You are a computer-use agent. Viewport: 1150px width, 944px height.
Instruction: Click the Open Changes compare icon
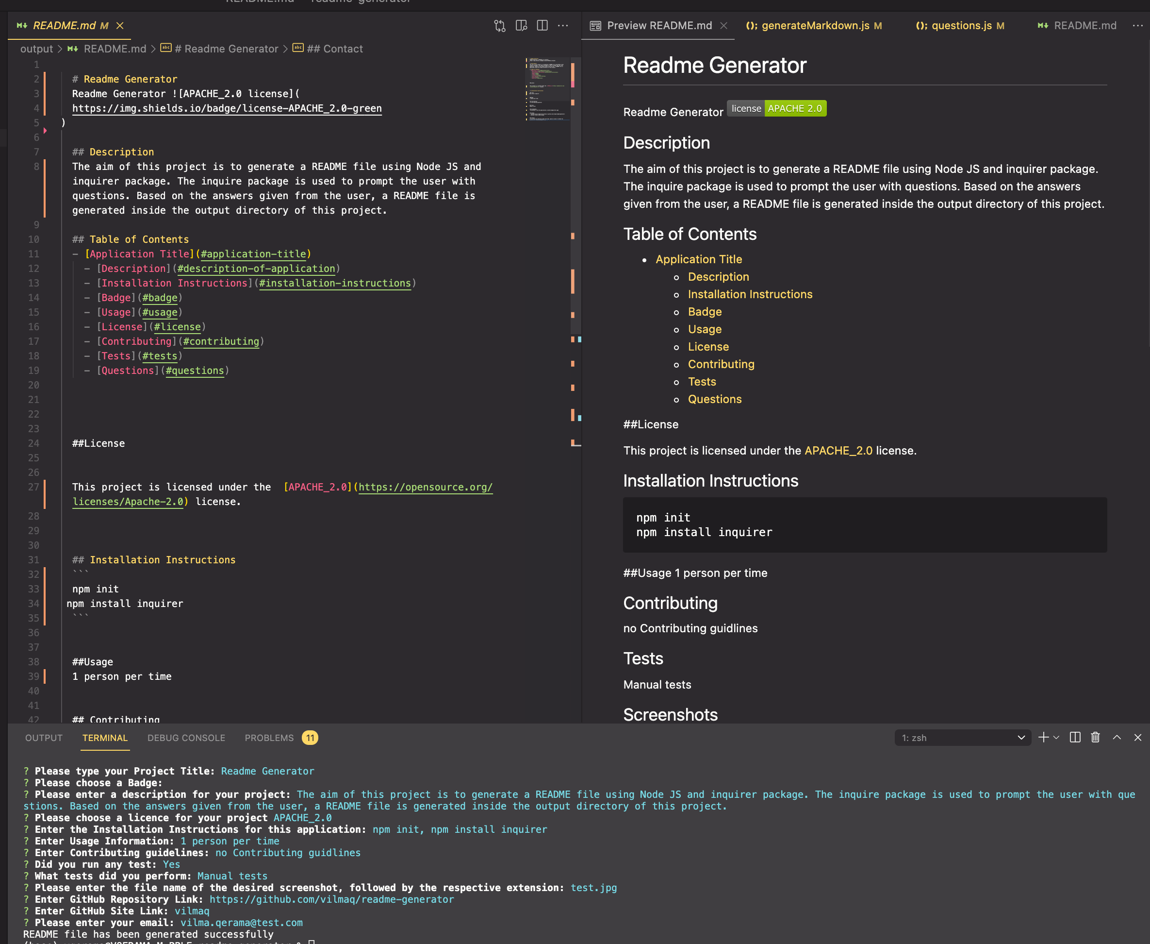[x=499, y=26]
